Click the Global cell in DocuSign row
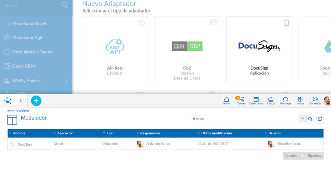 58,144
